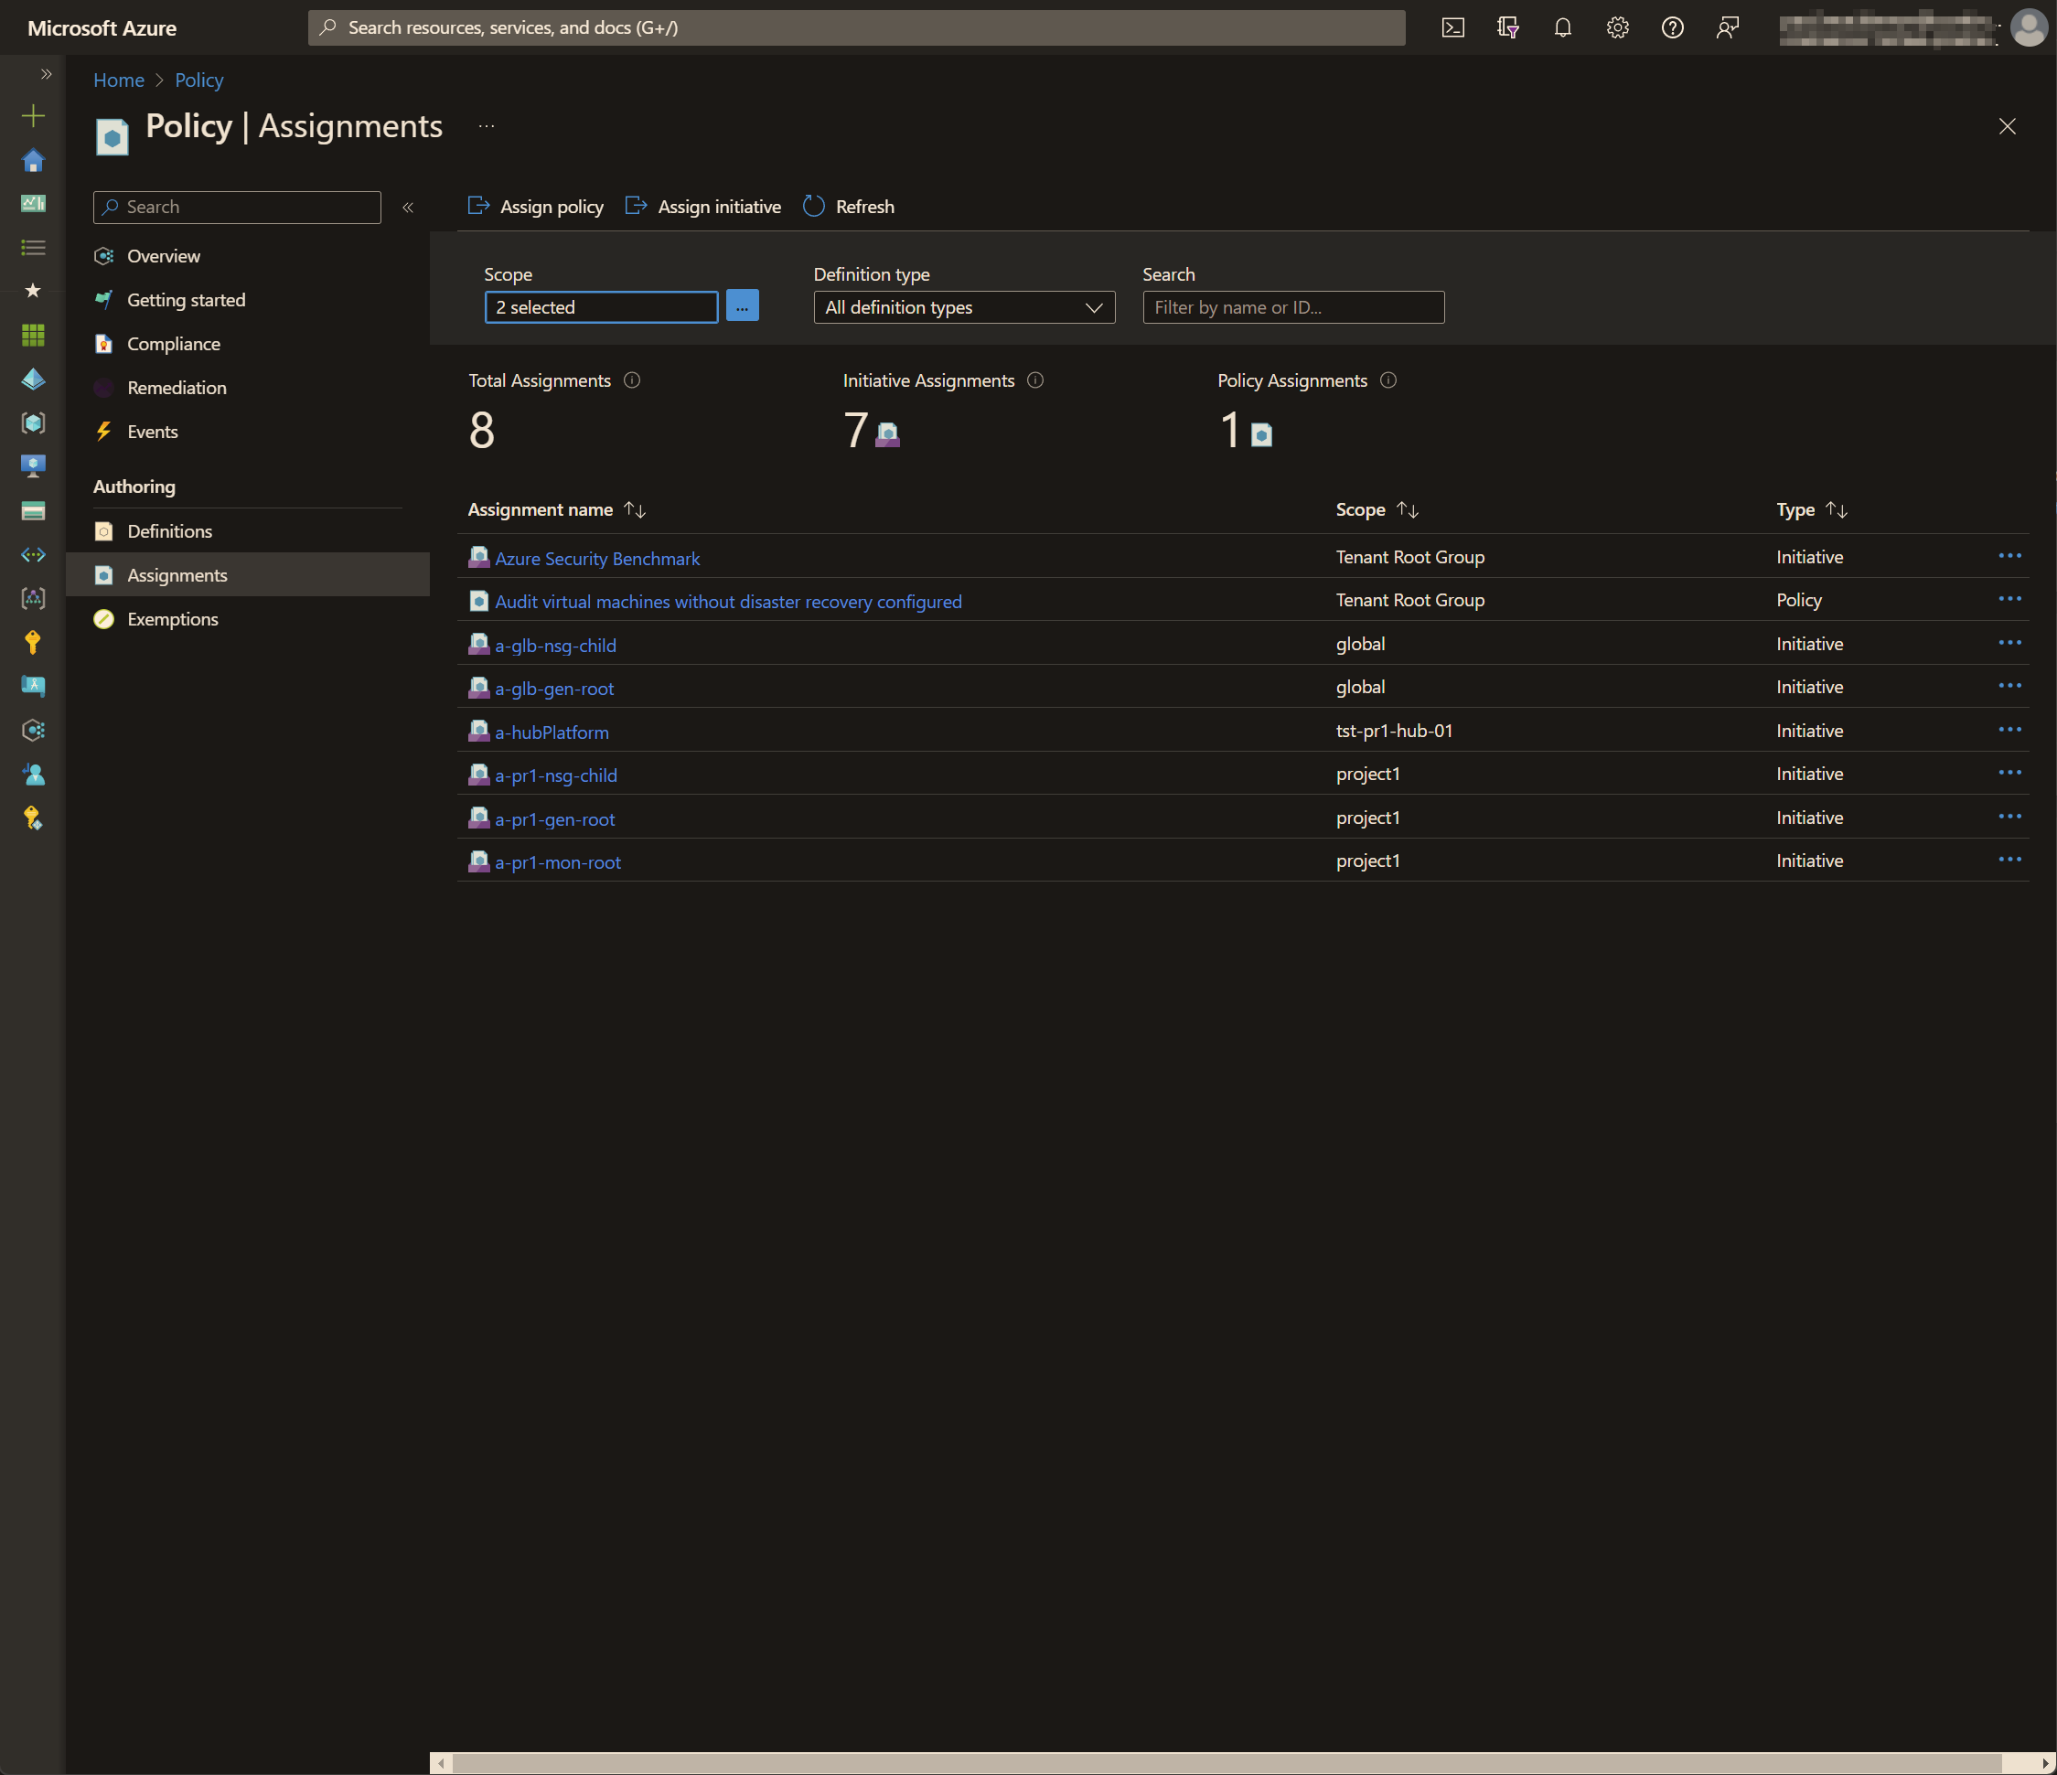Open the a-glb-nsg-child assignment
This screenshot has width=2057, height=1775.
(x=555, y=646)
